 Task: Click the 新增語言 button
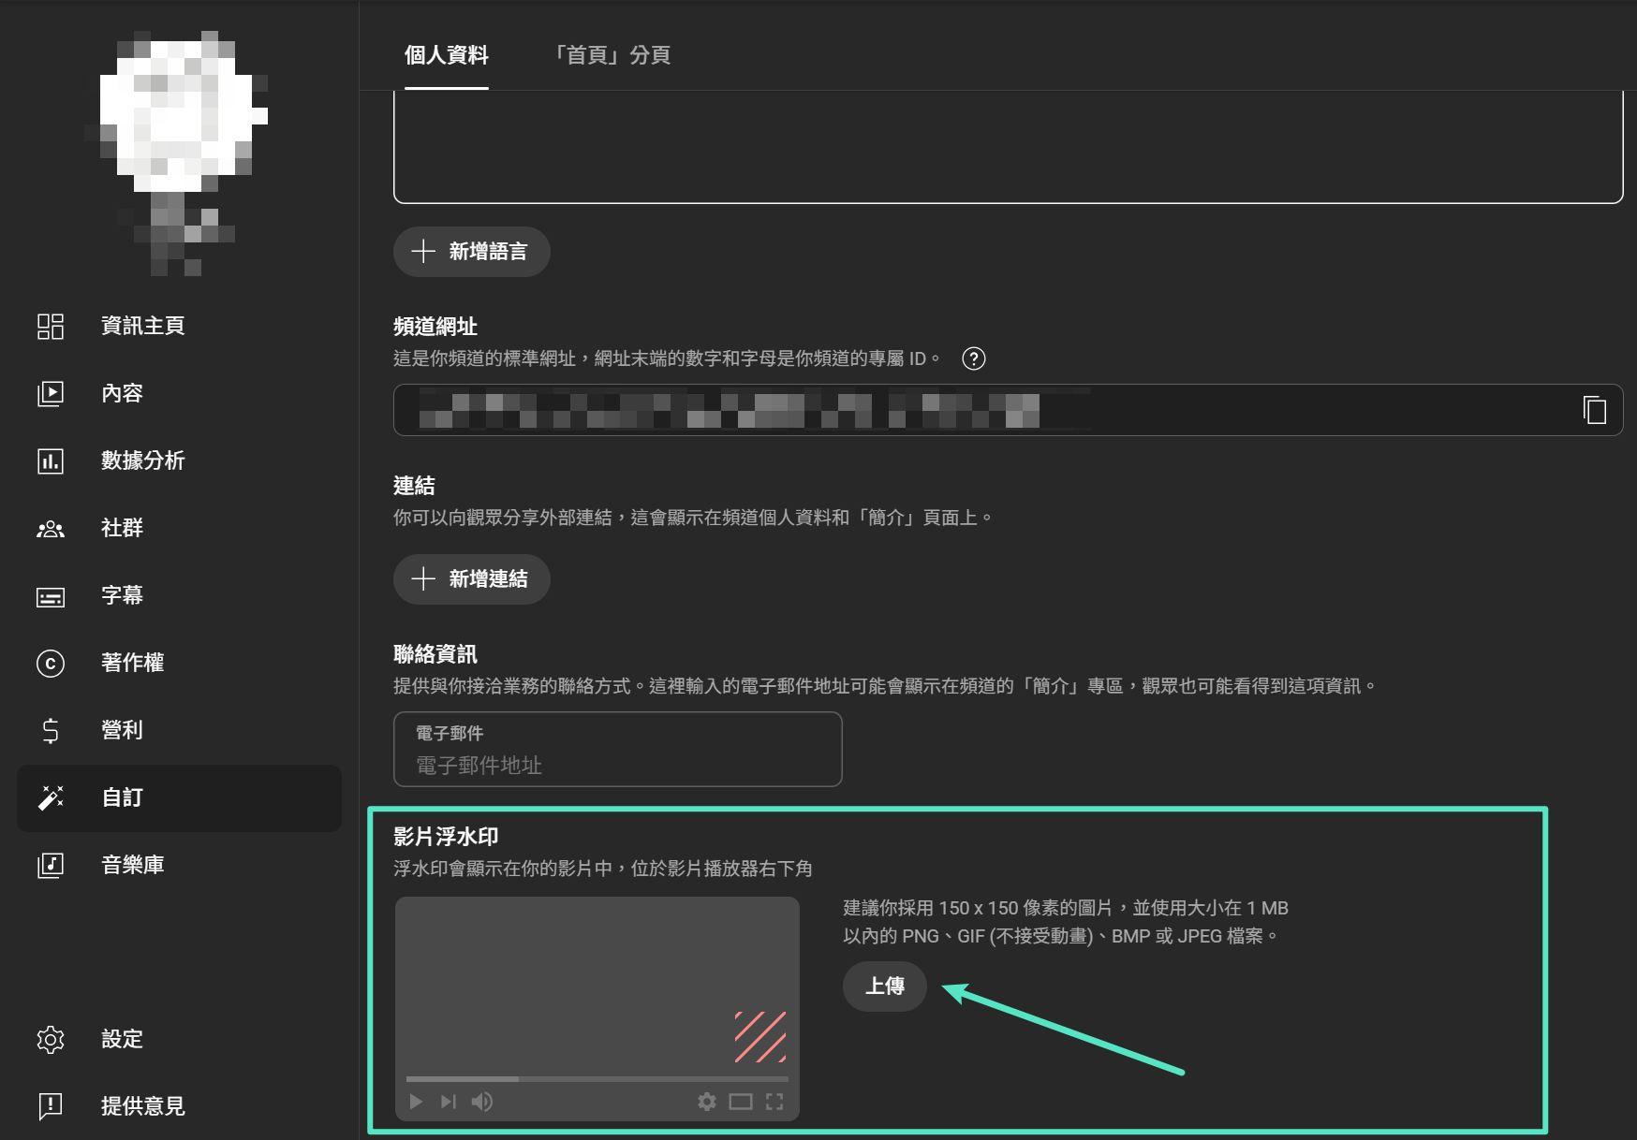[x=471, y=251]
